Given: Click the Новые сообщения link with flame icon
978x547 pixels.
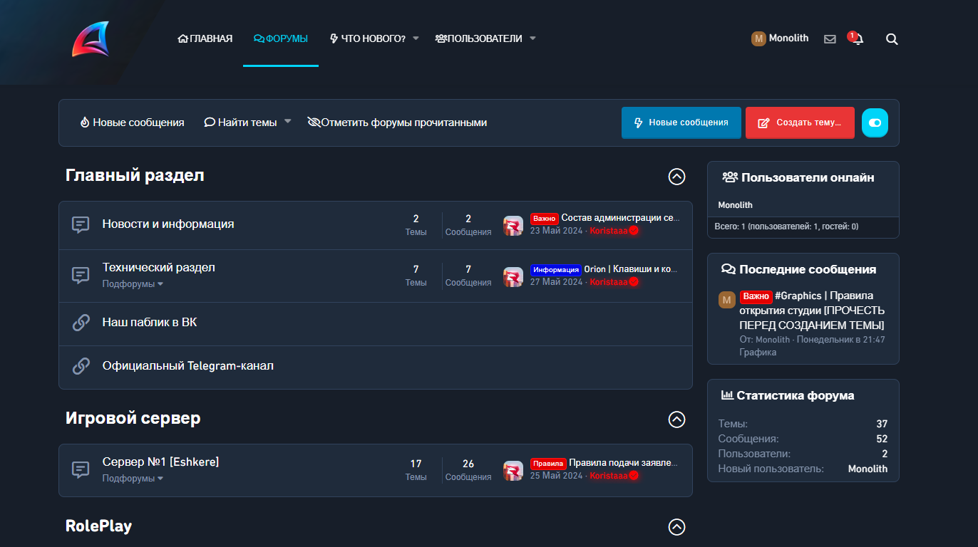Looking at the screenshot, I should (132, 123).
